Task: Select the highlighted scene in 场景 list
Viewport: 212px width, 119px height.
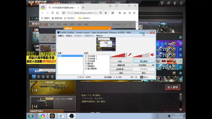Action: point(70,56)
